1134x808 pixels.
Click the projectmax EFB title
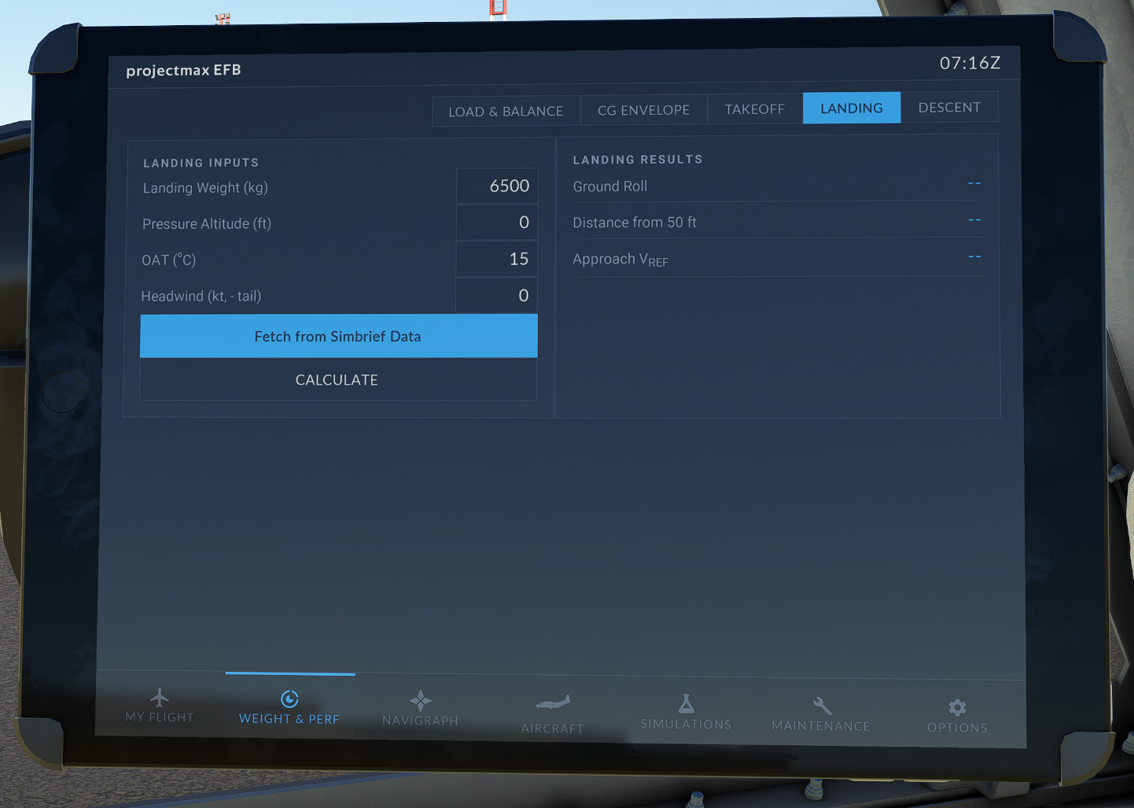pos(183,70)
